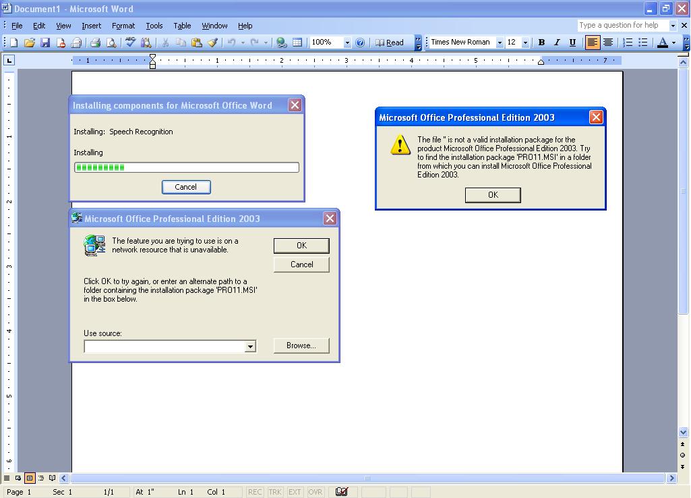The width and height of the screenshot is (691, 498).
Task: Click the spelling status book icon
Action: click(x=342, y=491)
